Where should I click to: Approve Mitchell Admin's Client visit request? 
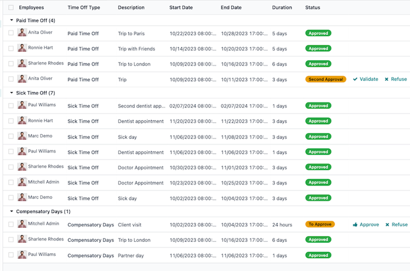pyautogui.click(x=369, y=225)
